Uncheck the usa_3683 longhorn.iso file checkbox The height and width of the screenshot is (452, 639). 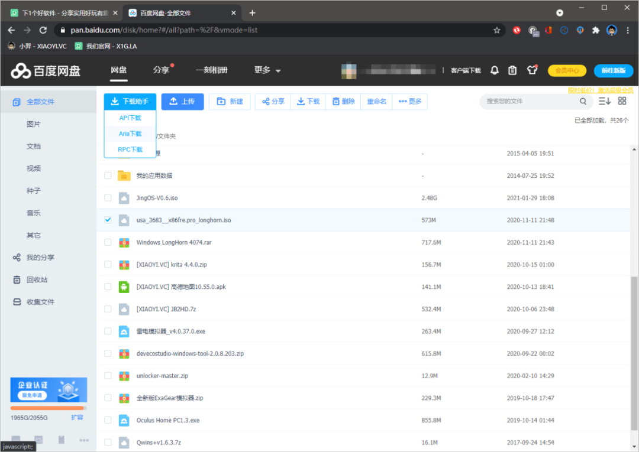point(108,220)
